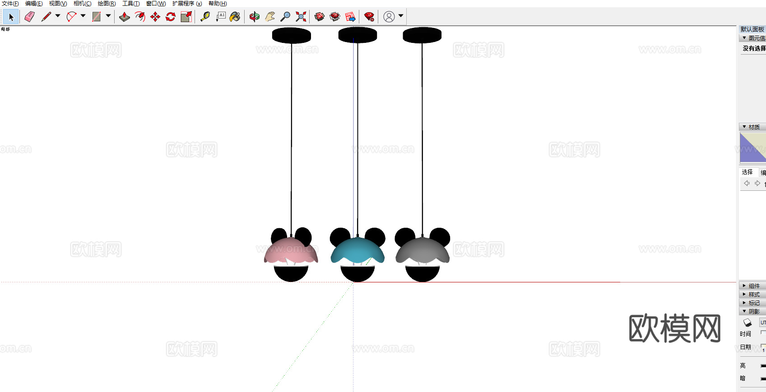Click the ceiling mount above the gray lamp
Viewport: 766px width, 392px height.
422,35
